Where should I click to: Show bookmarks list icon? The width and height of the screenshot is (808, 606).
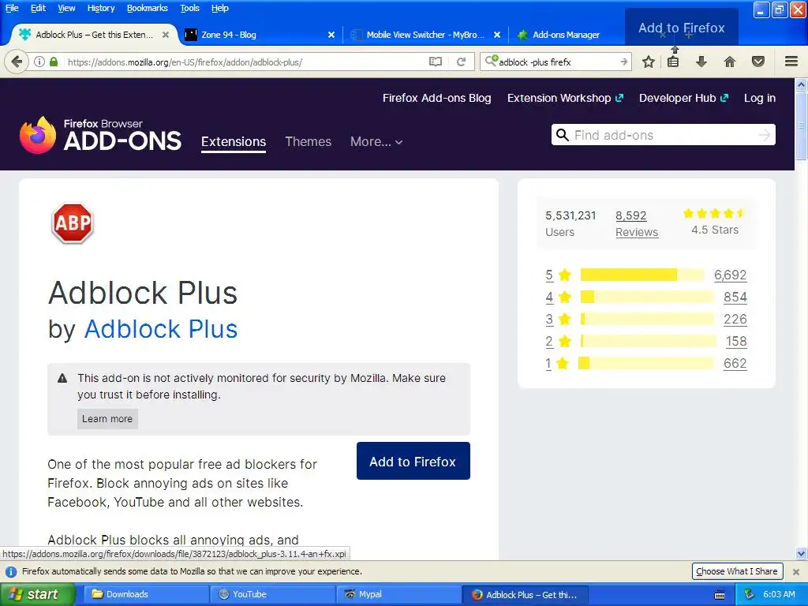point(673,62)
